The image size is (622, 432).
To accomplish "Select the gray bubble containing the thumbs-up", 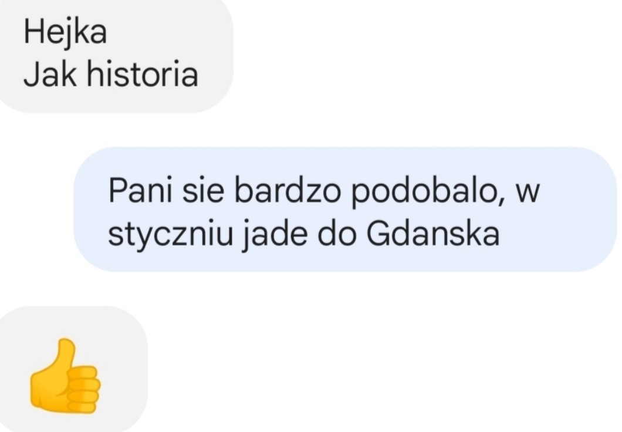I will 73,369.
